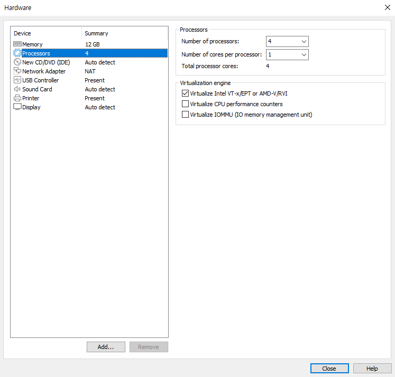Click the USB Controller icon

[17, 80]
